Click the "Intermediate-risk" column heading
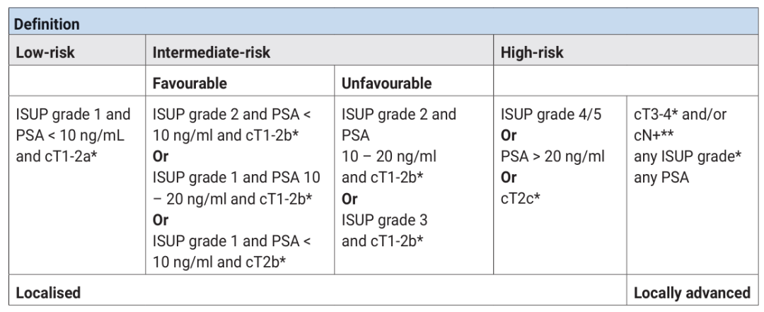Screen dimensions: 764x312 tap(212, 53)
